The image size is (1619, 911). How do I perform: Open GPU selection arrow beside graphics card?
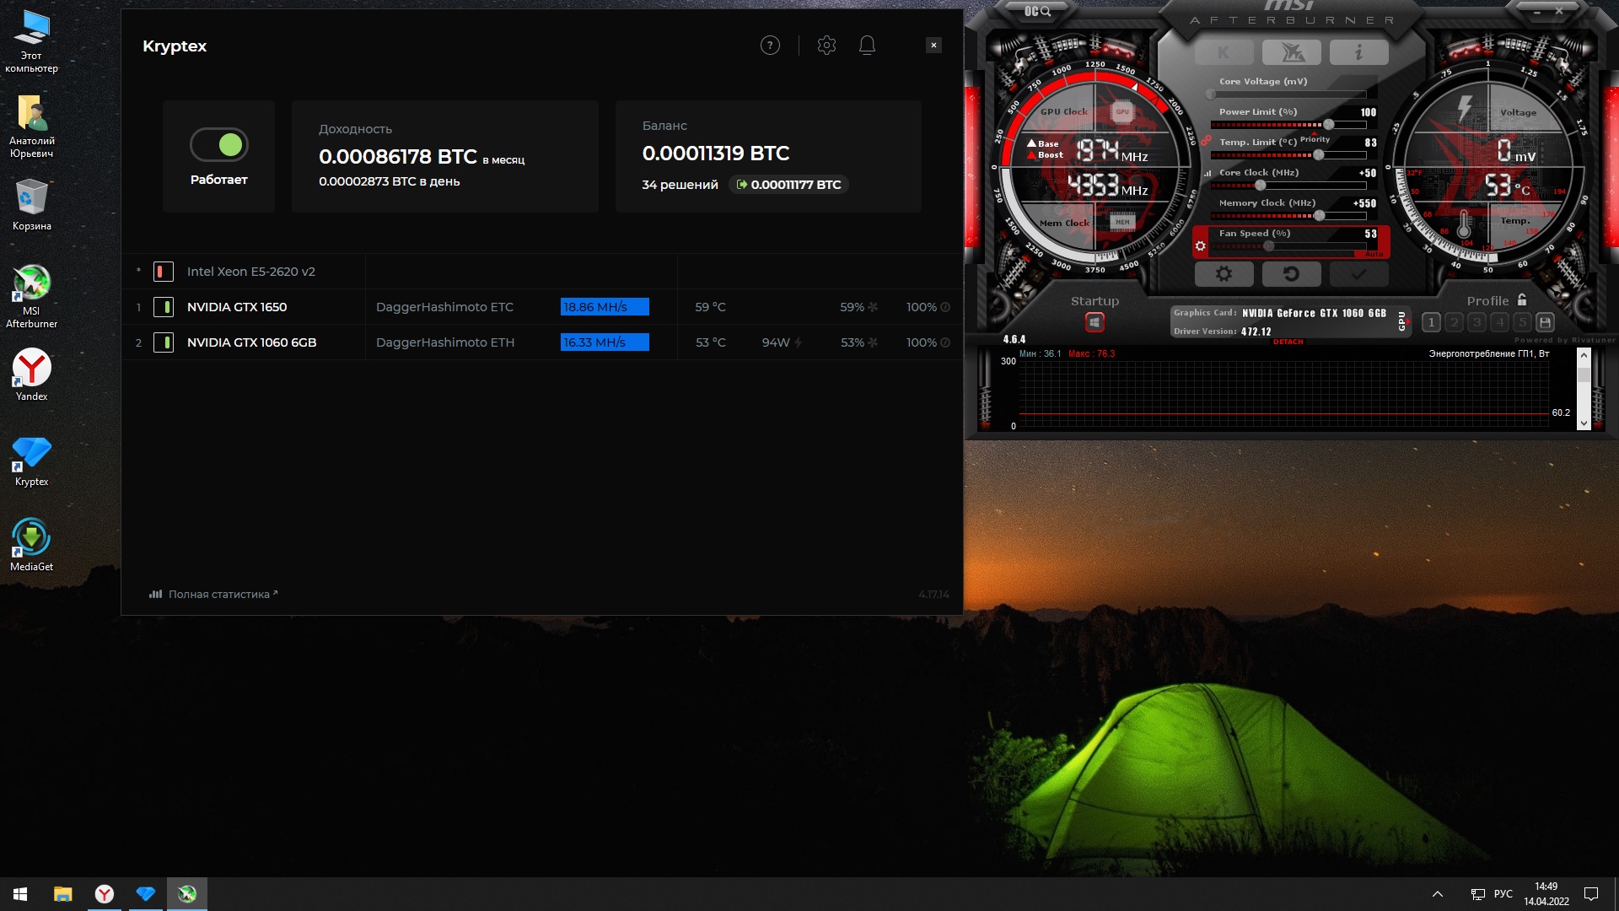[x=1408, y=321]
